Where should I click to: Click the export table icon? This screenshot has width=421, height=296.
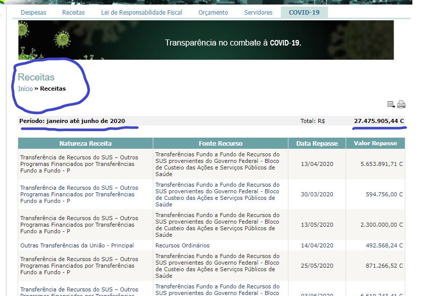click(391, 105)
